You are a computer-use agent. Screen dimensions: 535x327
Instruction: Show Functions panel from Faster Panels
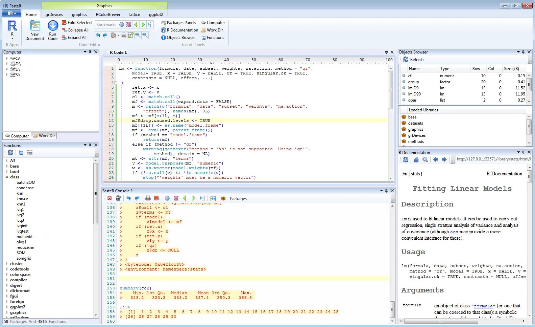213,38
